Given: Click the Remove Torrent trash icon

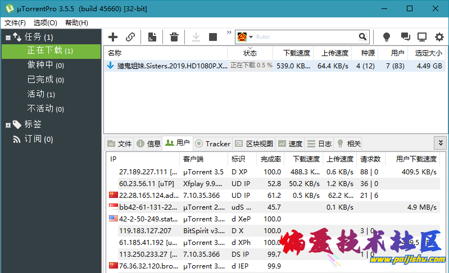Looking at the screenshot, I should click(x=174, y=37).
